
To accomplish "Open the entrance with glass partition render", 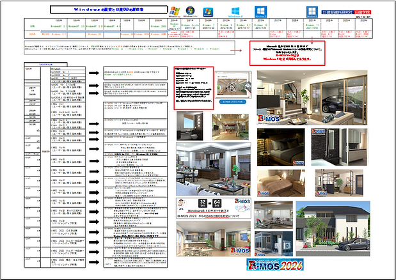I will click(339, 183).
